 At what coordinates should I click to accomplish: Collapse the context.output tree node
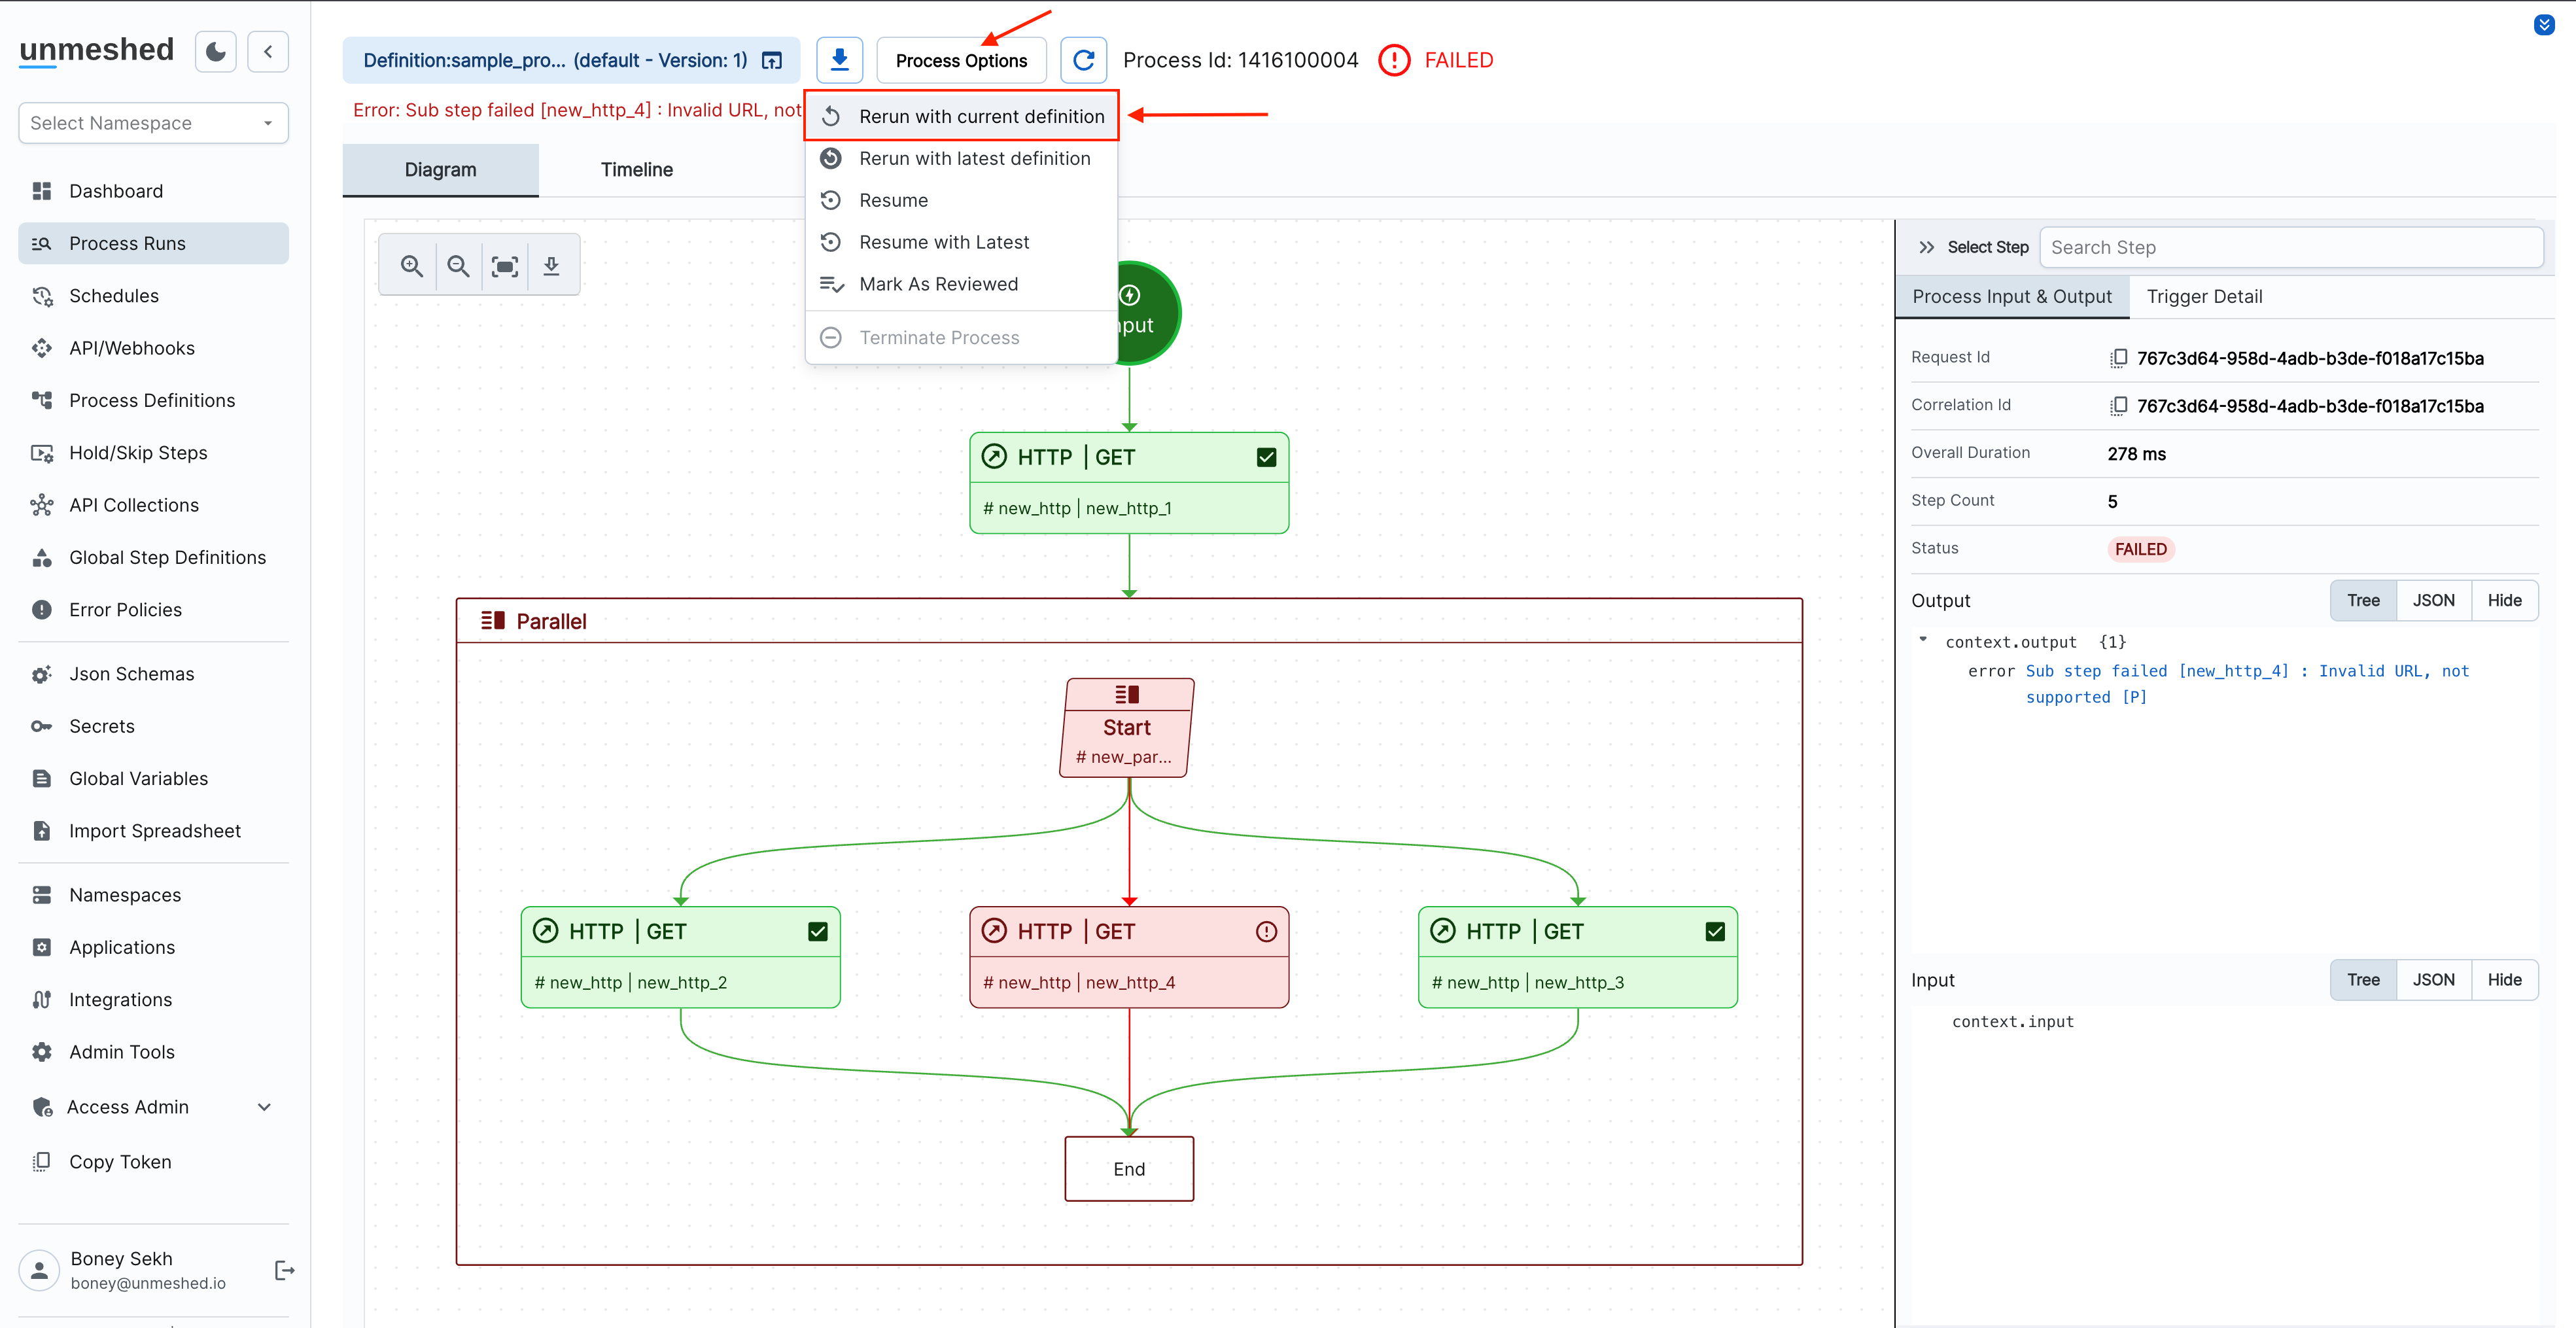[1922, 640]
